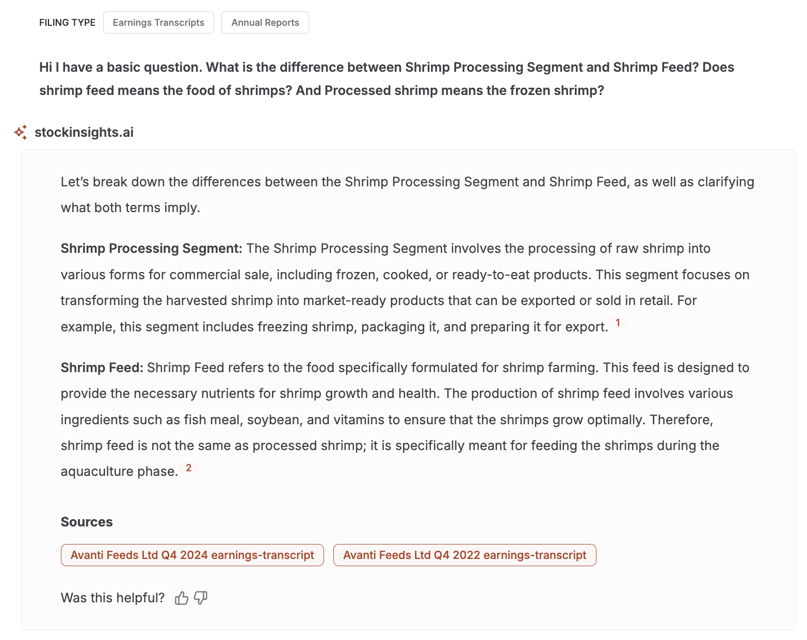
Task: Click the thumbs up helpful icon
Action: (182, 598)
